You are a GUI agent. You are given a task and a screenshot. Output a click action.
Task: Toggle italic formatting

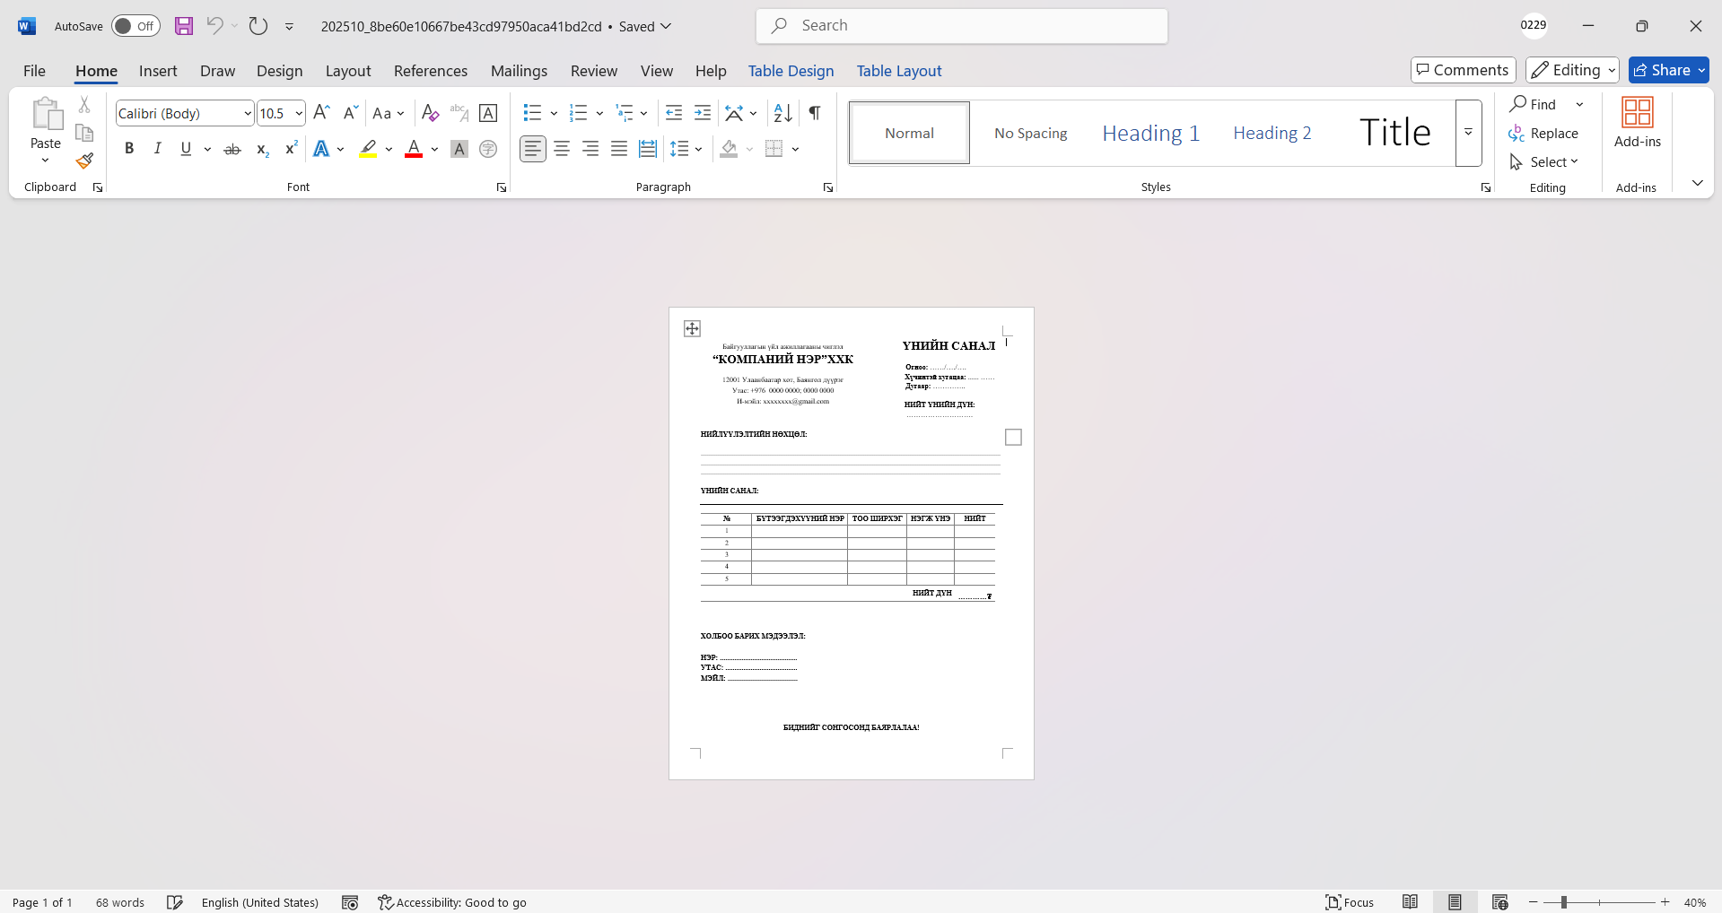158,149
